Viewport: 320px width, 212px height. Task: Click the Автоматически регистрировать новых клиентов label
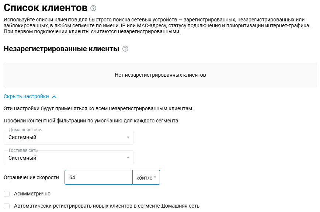pyautogui.click(x=107, y=206)
